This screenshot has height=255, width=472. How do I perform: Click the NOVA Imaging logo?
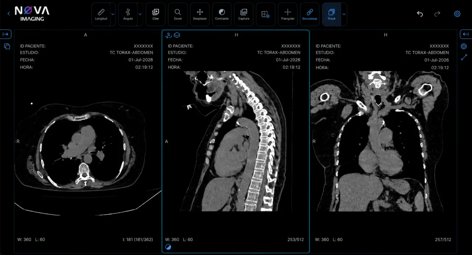32,14
